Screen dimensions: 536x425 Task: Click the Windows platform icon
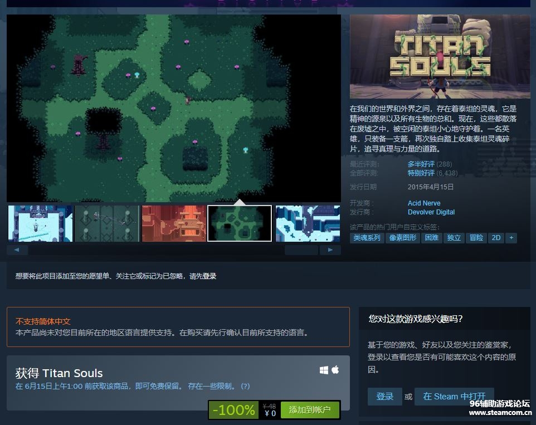tap(324, 370)
